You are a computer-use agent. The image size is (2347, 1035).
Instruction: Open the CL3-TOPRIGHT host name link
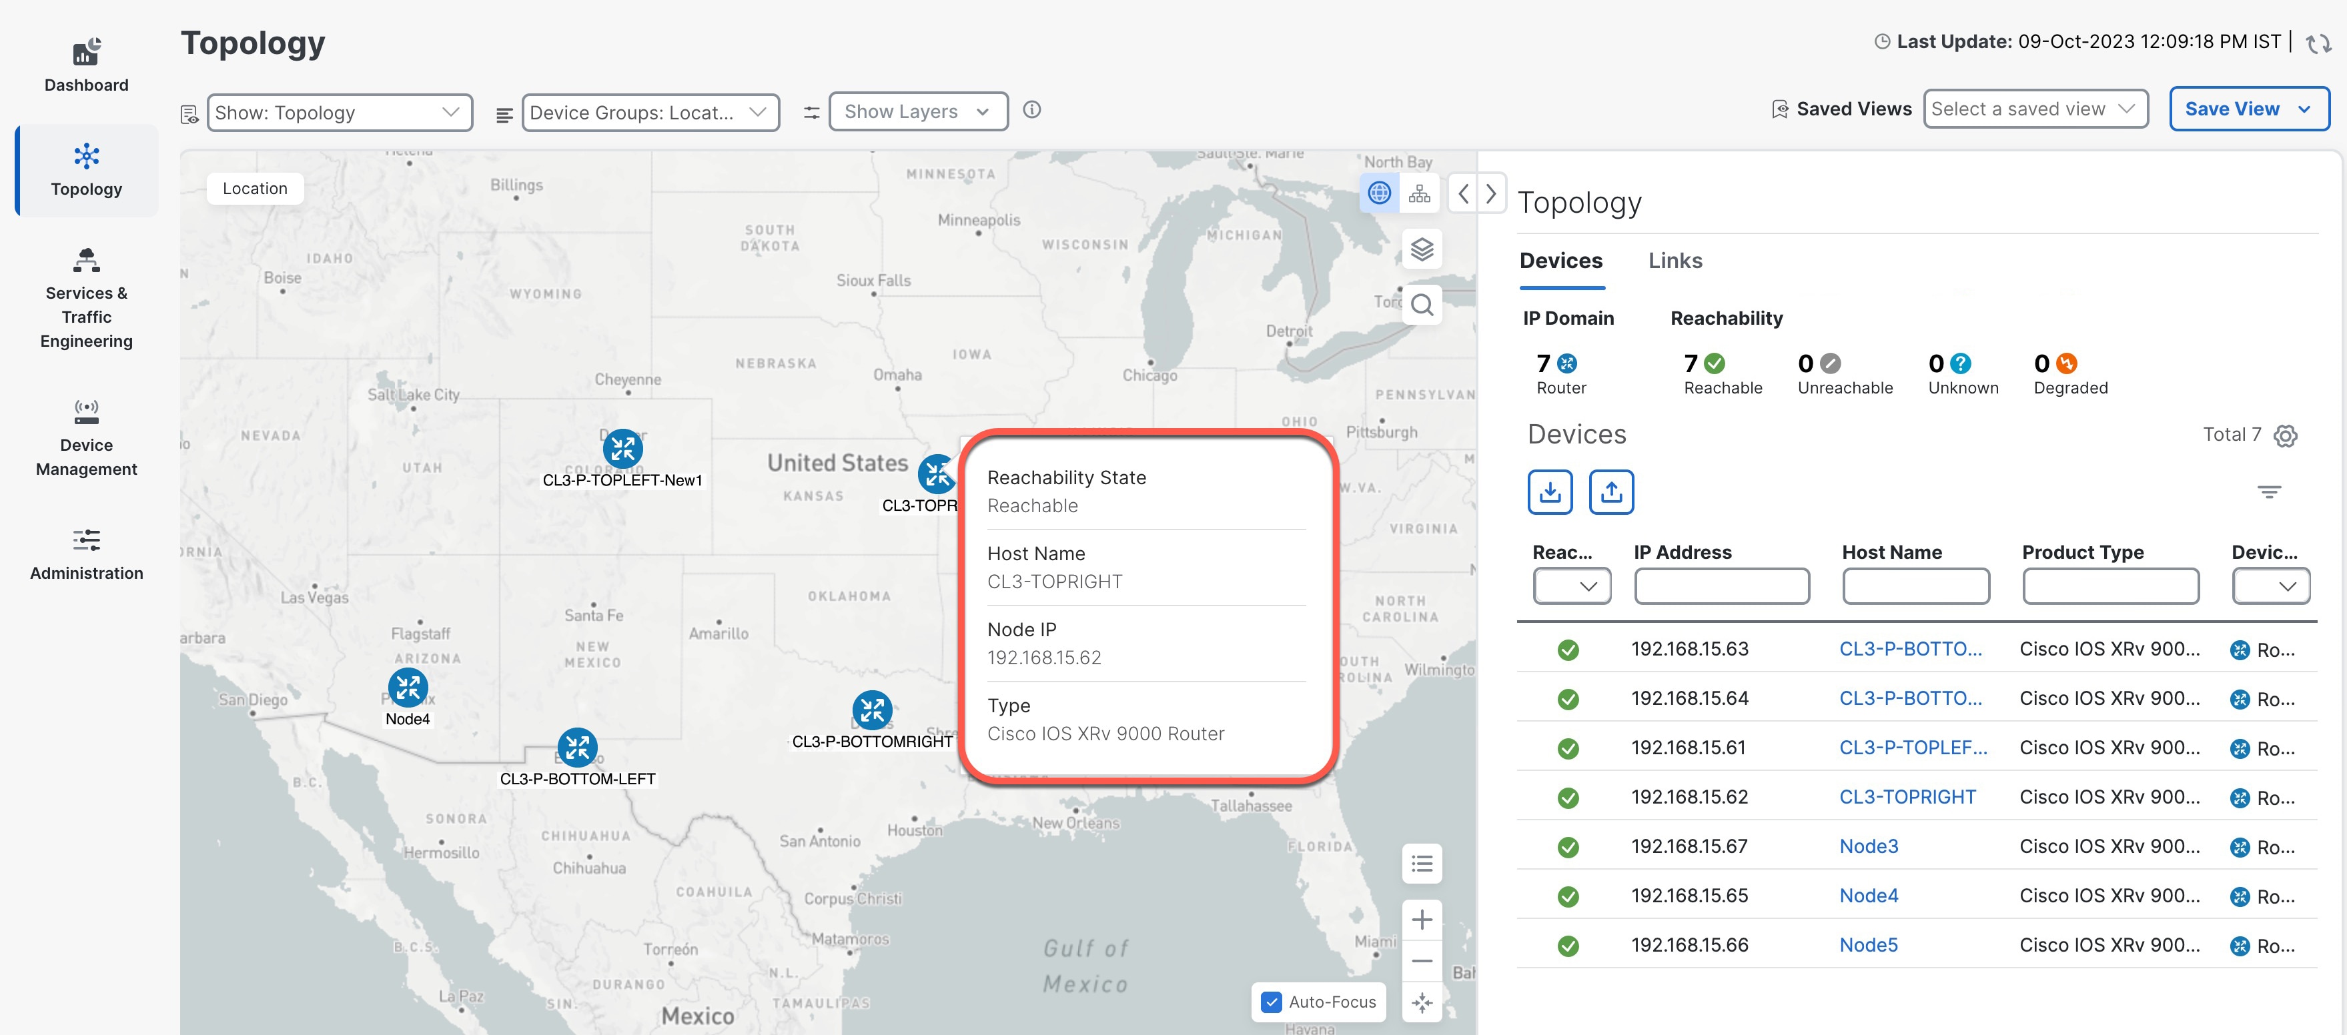pyautogui.click(x=1907, y=797)
